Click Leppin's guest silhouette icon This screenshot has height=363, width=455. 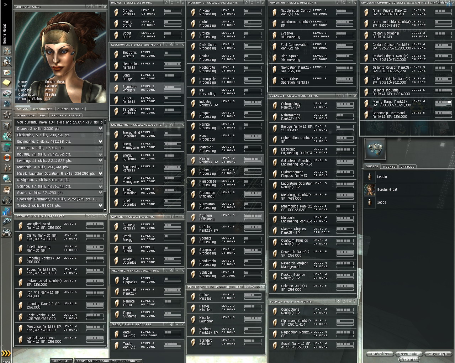pyautogui.click(x=370, y=177)
